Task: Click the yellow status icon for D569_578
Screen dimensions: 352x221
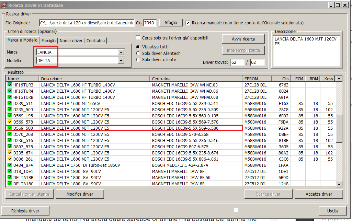Action: (x=9, y=122)
